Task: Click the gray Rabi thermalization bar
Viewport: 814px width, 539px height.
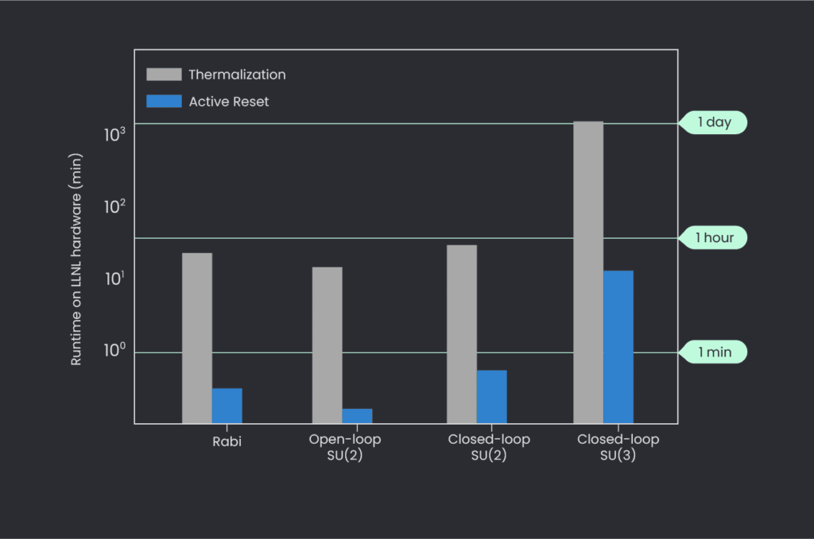Action: click(197, 337)
